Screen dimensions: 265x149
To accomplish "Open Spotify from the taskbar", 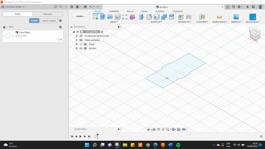I will pyautogui.click(x=178, y=145).
